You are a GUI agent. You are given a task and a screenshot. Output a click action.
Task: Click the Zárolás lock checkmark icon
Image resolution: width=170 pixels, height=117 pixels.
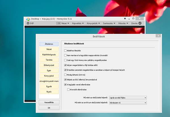coord(140,23)
